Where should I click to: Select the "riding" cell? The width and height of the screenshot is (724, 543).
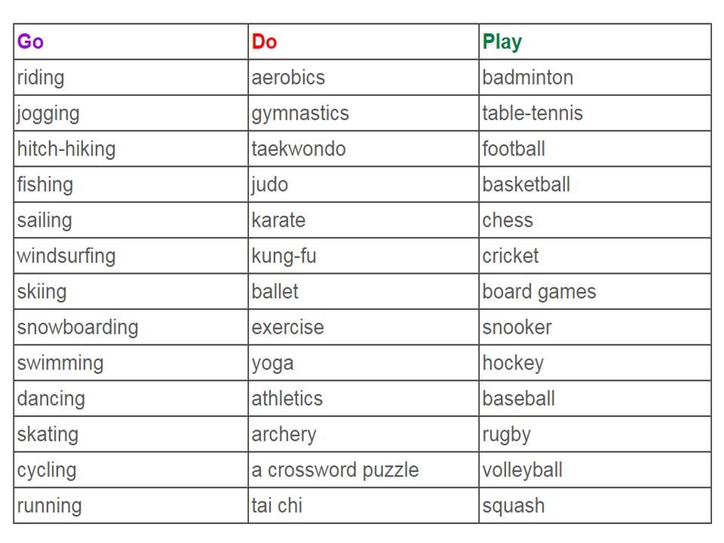[41, 78]
